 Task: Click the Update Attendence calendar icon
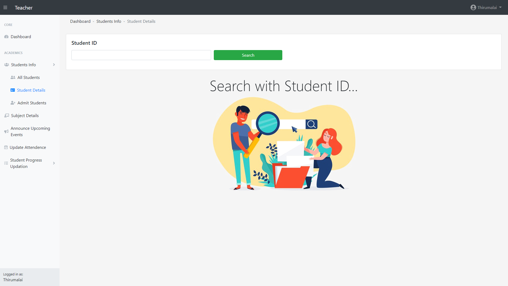click(6, 148)
